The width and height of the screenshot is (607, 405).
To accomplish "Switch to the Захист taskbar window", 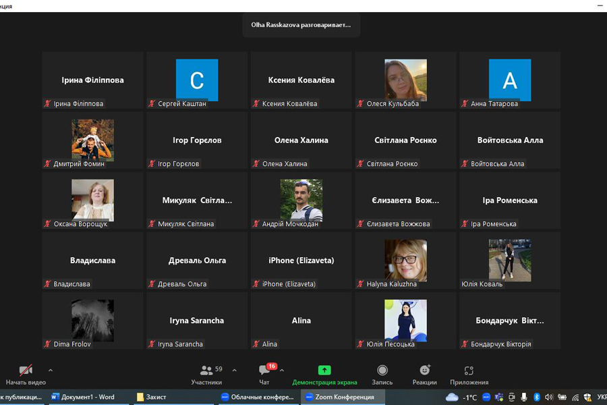I will click(x=152, y=397).
